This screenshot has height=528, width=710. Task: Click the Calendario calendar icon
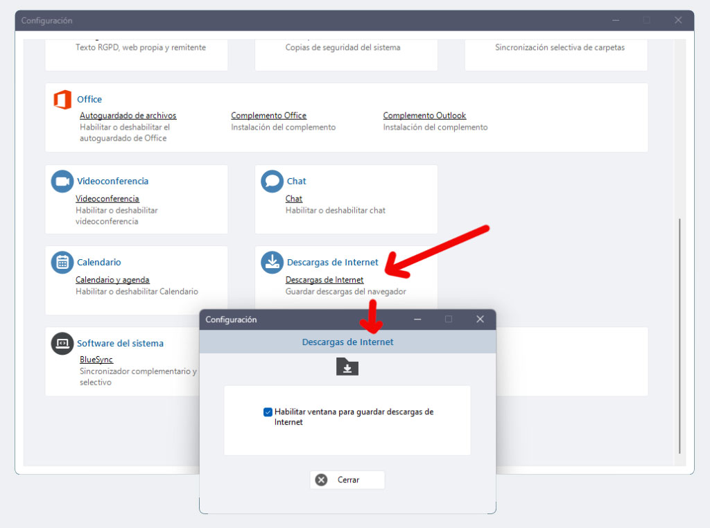click(x=62, y=263)
